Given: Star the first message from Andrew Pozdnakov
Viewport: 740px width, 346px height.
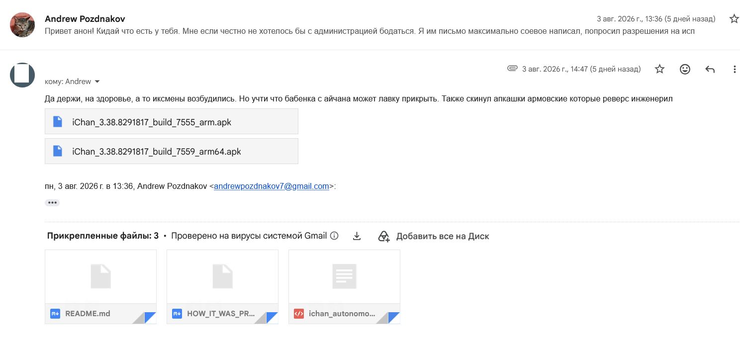Looking at the screenshot, I should pyautogui.click(x=734, y=19).
